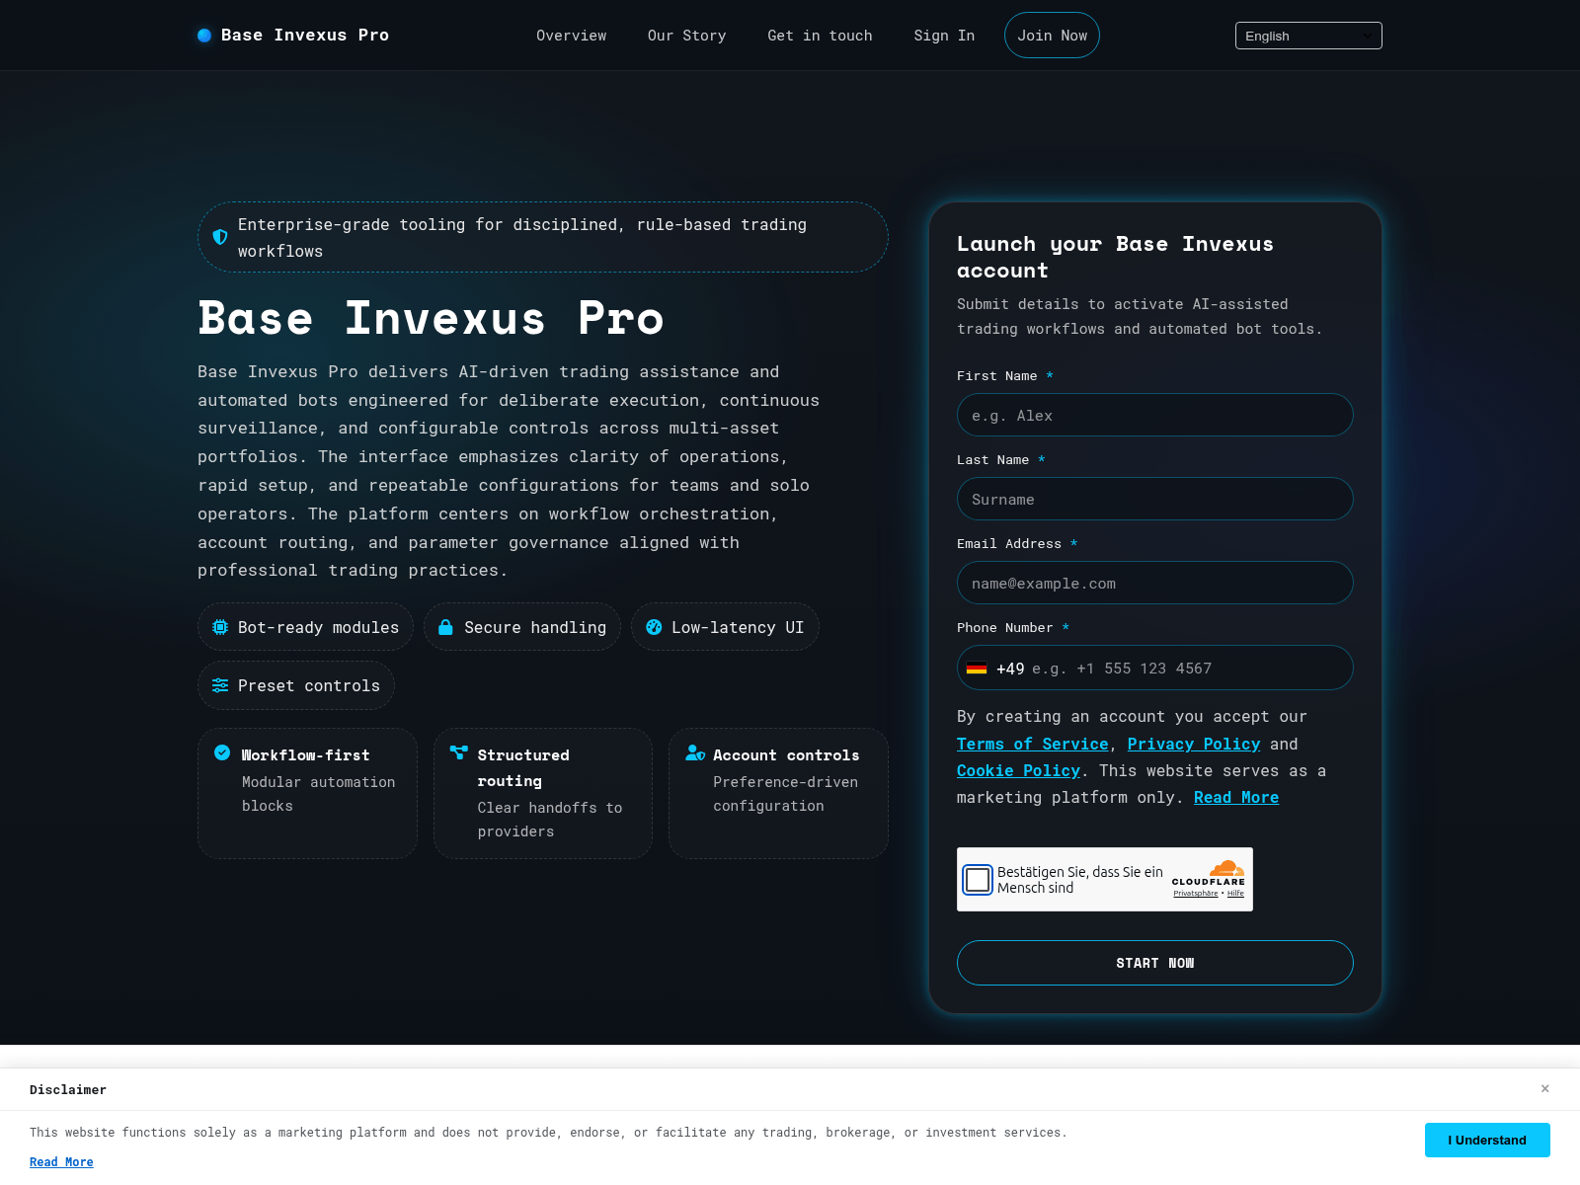Screen dimensions: 1580x1185
Task: Click the routing icon on Structured routing card
Action: coord(458,752)
